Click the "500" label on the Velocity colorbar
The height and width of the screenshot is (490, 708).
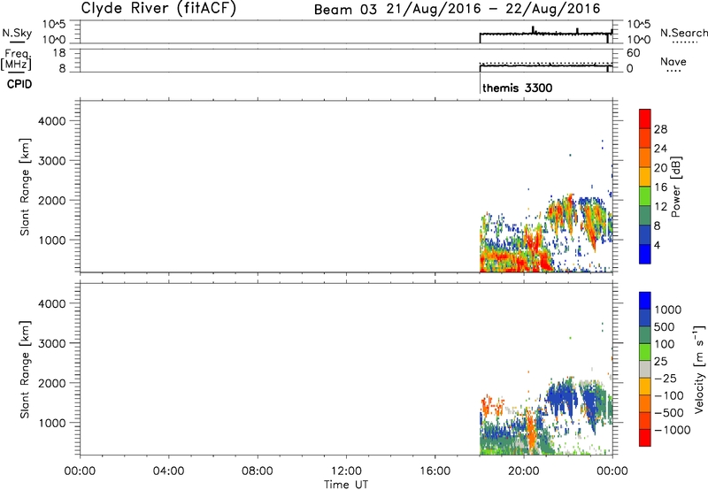[663, 326]
